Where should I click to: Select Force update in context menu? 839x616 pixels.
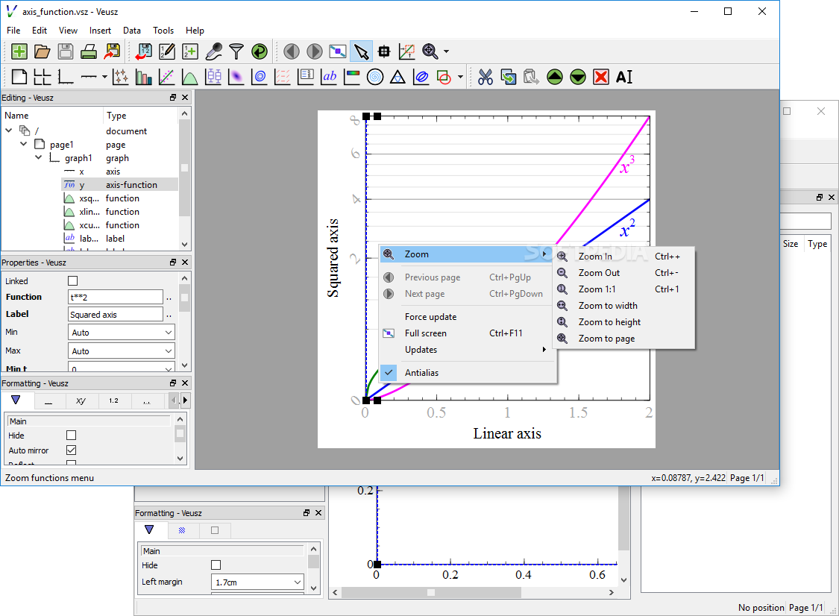(468, 317)
